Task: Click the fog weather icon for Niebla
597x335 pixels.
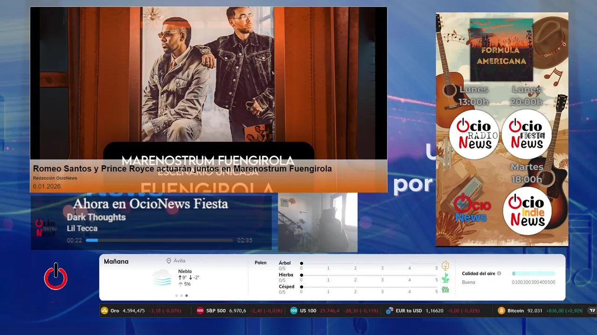Action: tap(162, 278)
